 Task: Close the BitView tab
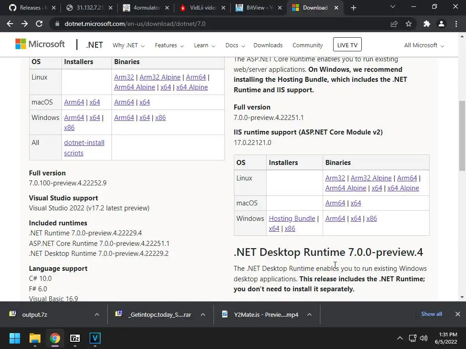(280, 8)
